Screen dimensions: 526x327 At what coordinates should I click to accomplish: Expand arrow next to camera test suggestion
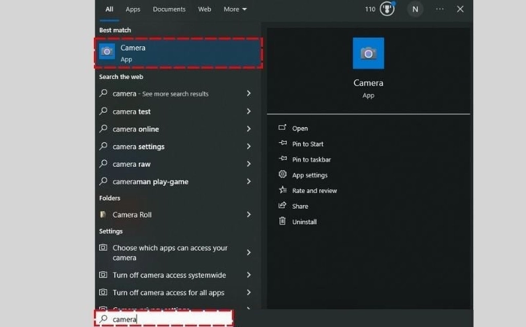click(x=248, y=111)
